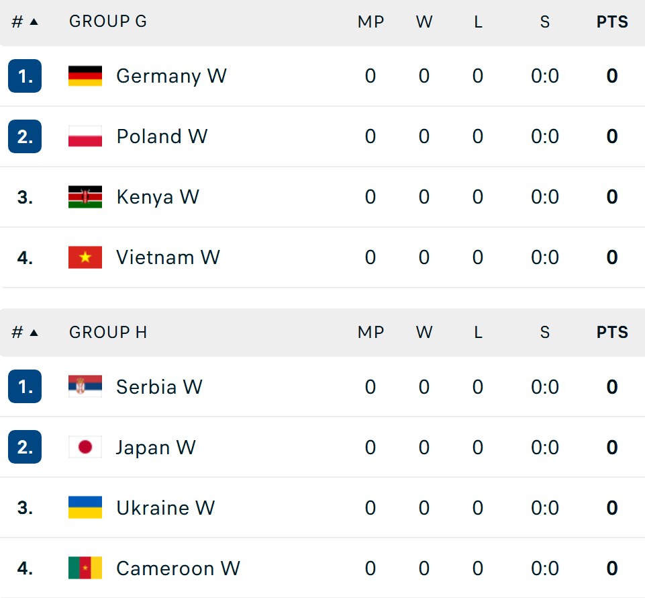645x598 pixels.
Task: Open Vietnam W team link
Action: (x=168, y=257)
